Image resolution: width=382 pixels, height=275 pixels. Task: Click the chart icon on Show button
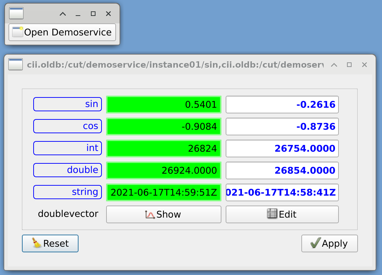point(150,214)
